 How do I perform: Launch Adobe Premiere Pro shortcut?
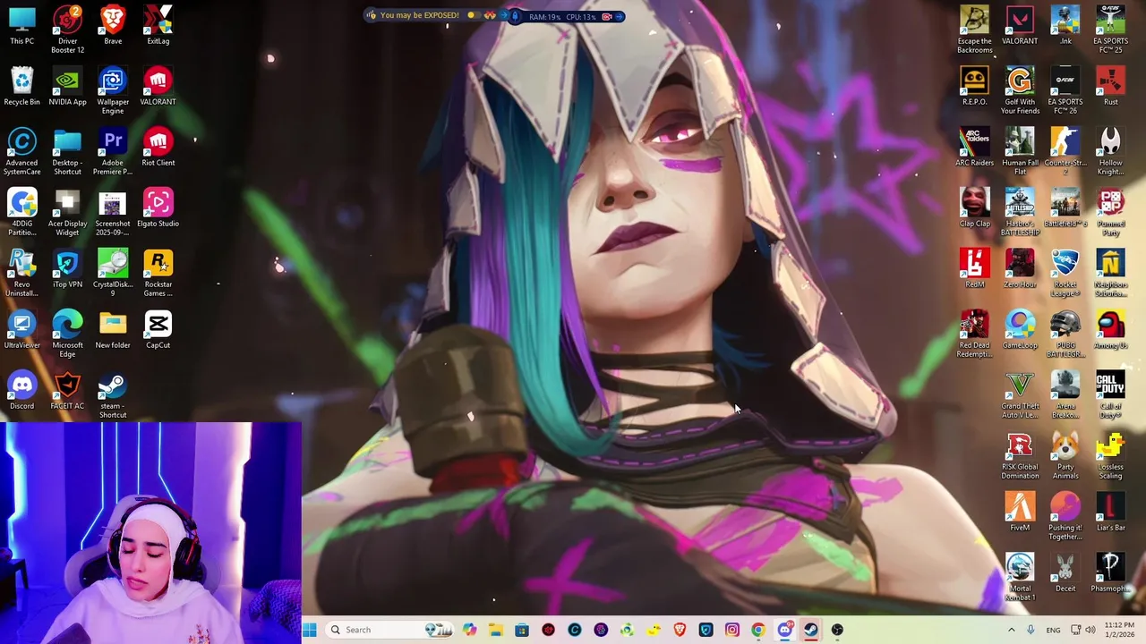tap(113, 151)
